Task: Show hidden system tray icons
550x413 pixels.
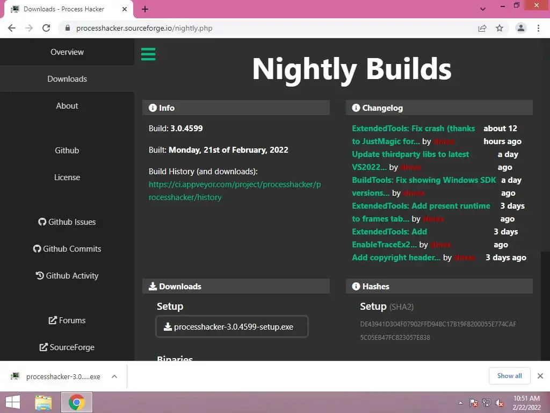Action: (x=460, y=403)
